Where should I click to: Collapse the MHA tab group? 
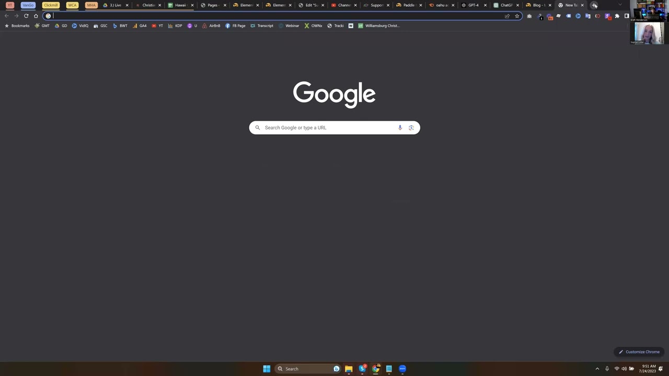click(91, 5)
